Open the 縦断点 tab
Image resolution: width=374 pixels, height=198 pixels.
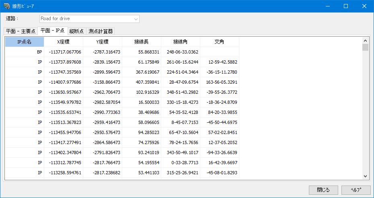[77, 31]
